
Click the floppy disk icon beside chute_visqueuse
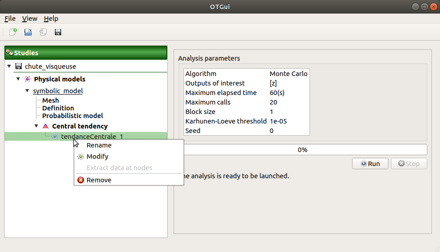[x=19, y=67]
